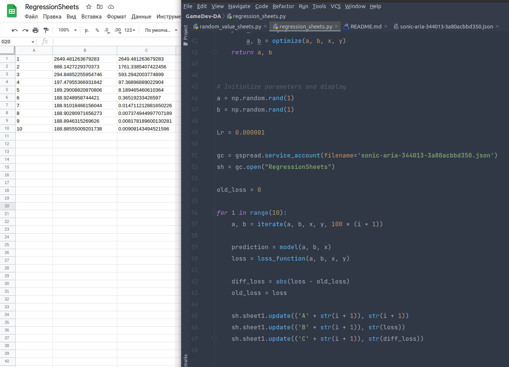The height and width of the screenshot is (367, 509).
Task: Open the Refactor menu in PyCharm
Action: [283, 6]
